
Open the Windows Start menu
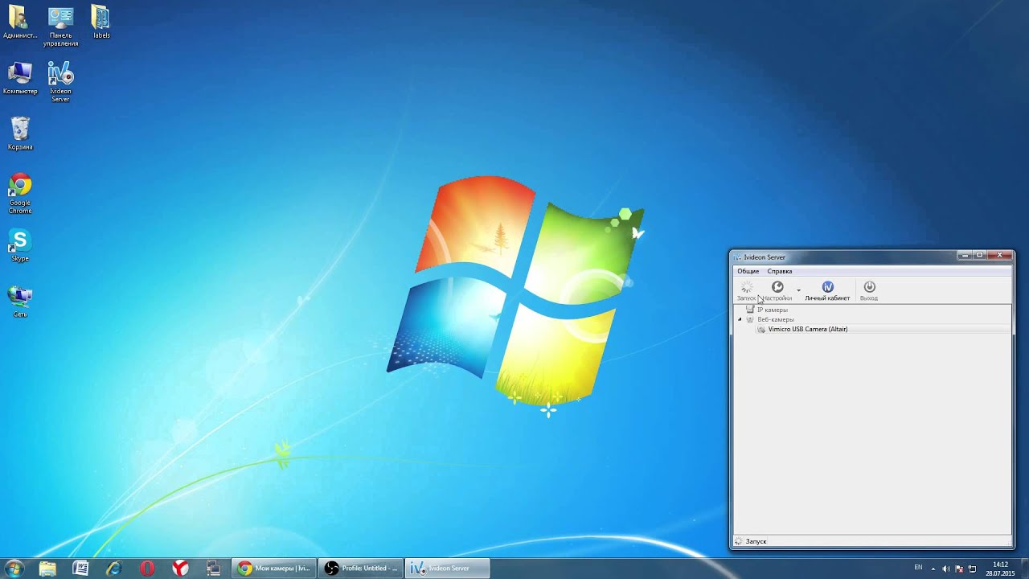coord(14,568)
